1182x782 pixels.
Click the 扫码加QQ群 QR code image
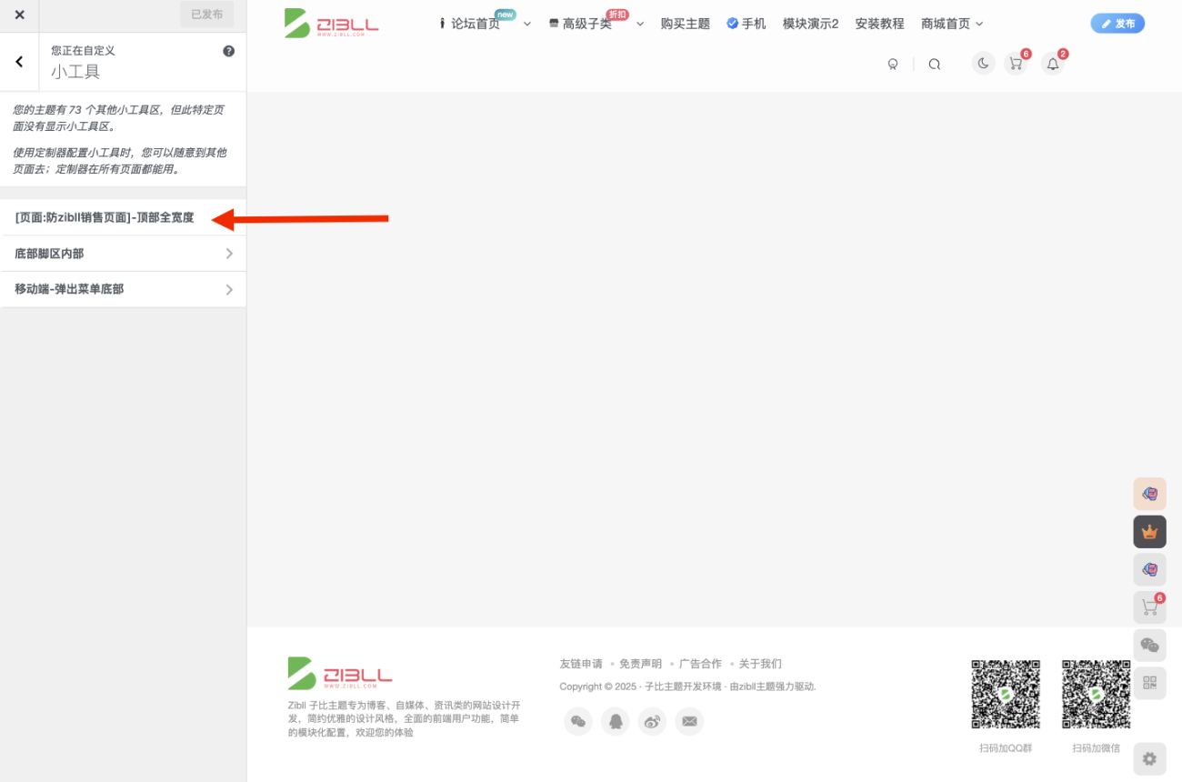1006,695
